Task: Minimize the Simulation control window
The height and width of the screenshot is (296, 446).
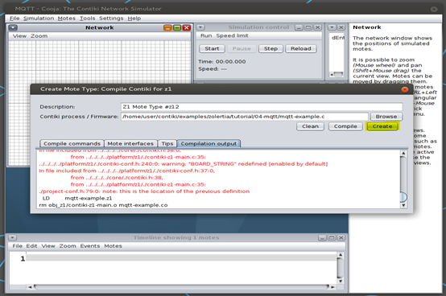Action: pos(299,27)
